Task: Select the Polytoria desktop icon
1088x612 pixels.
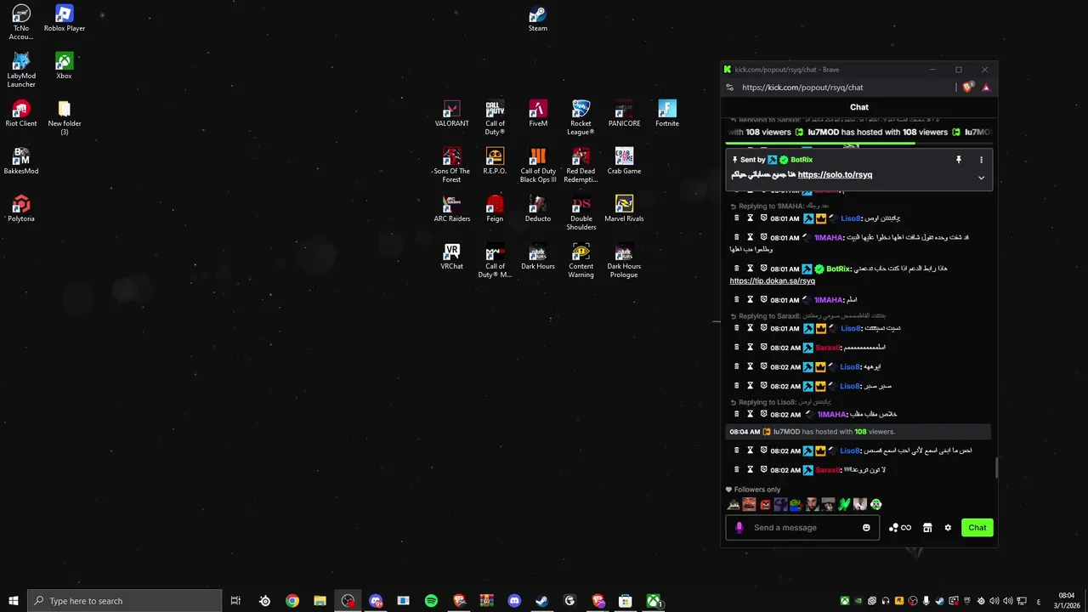Action: (x=21, y=209)
